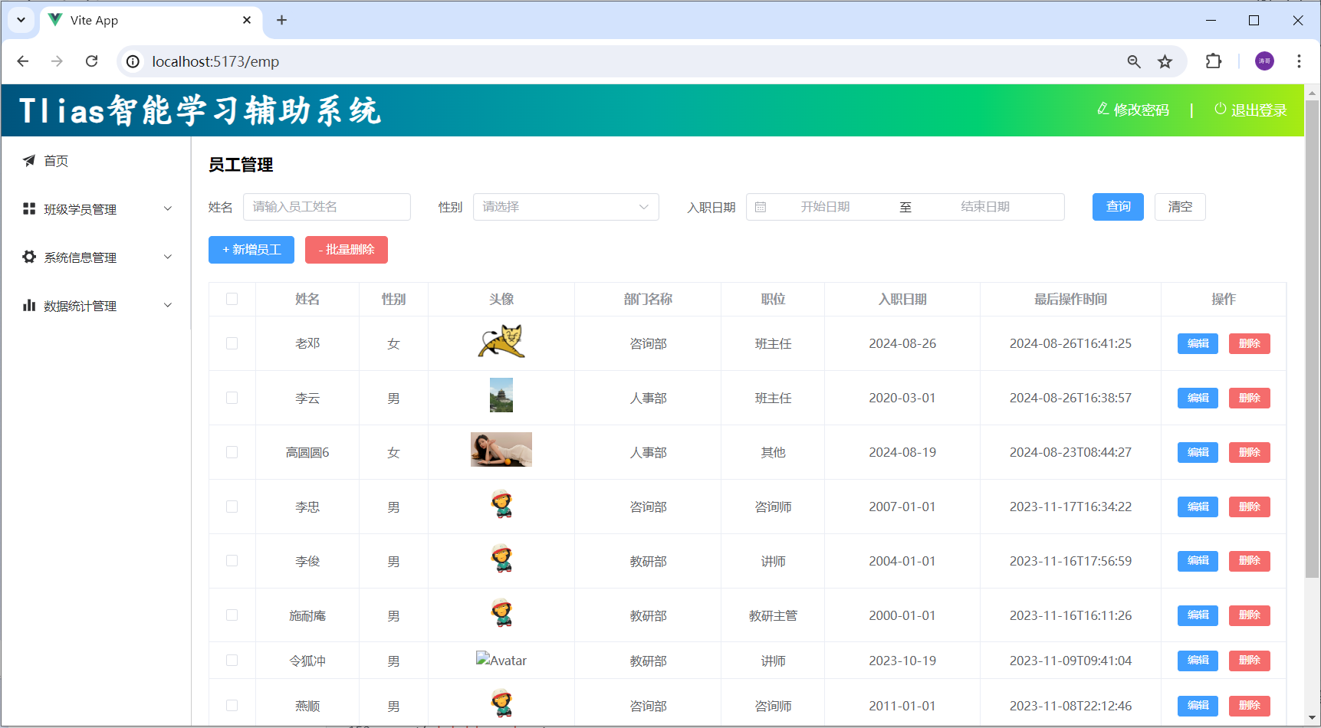Click the calendar icon in the date range field
This screenshot has width=1321, height=728.
pyautogui.click(x=761, y=207)
